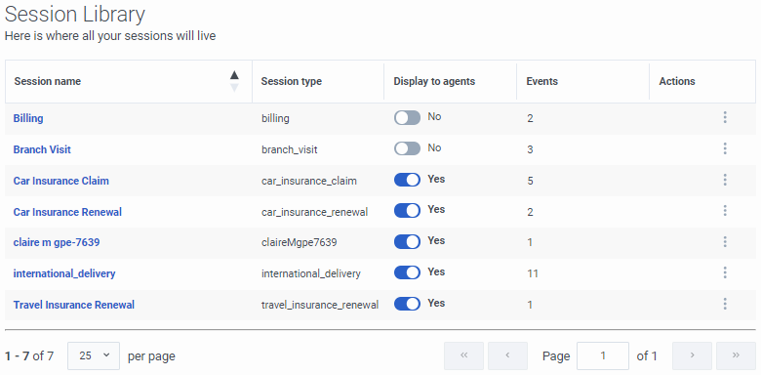Screen dimensions: 761x375
Task: Click the page number input field
Action: (603, 355)
